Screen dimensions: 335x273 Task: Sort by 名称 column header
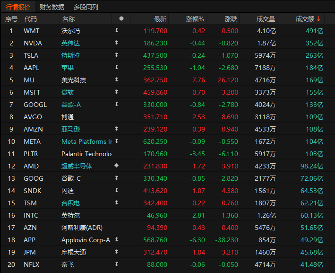click(x=69, y=19)
